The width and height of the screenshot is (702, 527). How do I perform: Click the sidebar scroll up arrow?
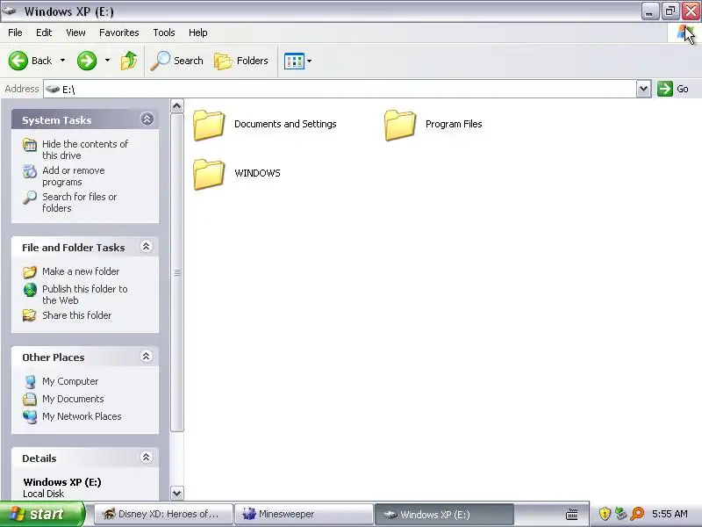177,105
